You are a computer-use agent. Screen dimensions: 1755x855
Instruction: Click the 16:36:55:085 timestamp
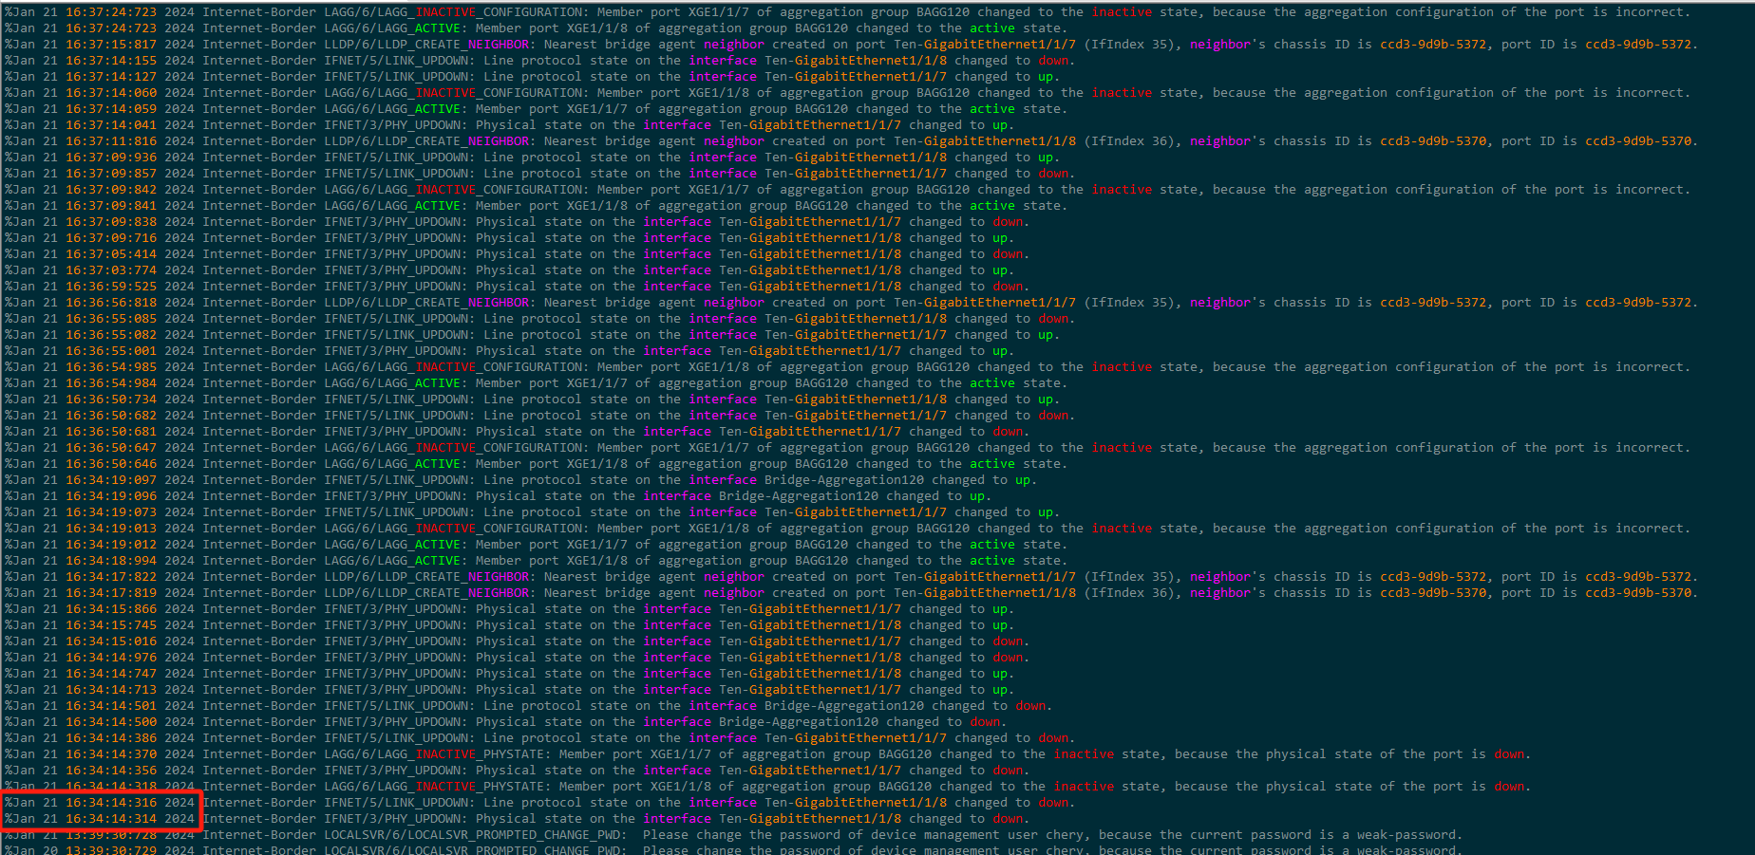111,319
